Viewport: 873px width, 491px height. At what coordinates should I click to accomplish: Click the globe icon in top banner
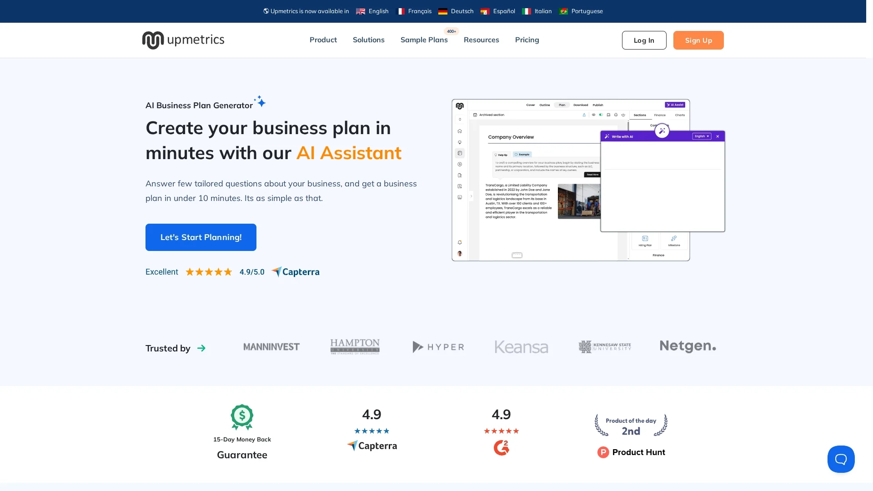(x=266, y=11)
